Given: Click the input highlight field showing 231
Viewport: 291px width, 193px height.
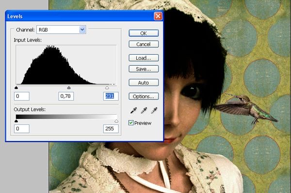Looking at the screenshot, I should 111,96.
